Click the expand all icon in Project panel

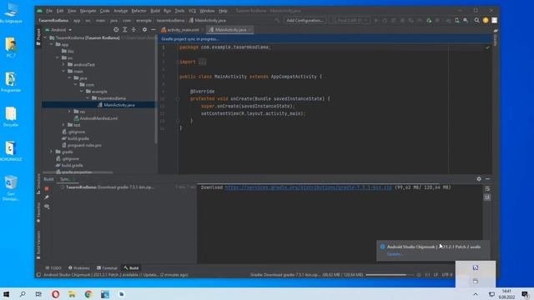tap(125, 30)
